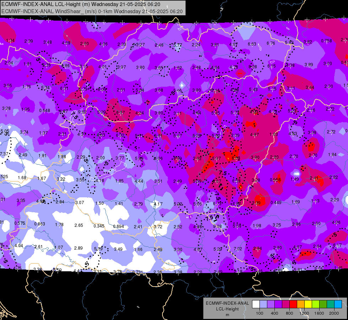Click the lime green legend swatch
Image resolution: width=348 pixels, height=320 pixels.
[x=316, y=304]
